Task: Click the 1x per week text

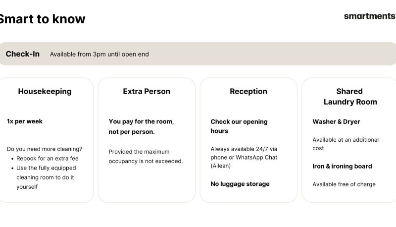Action: click(x=25, y=121)
